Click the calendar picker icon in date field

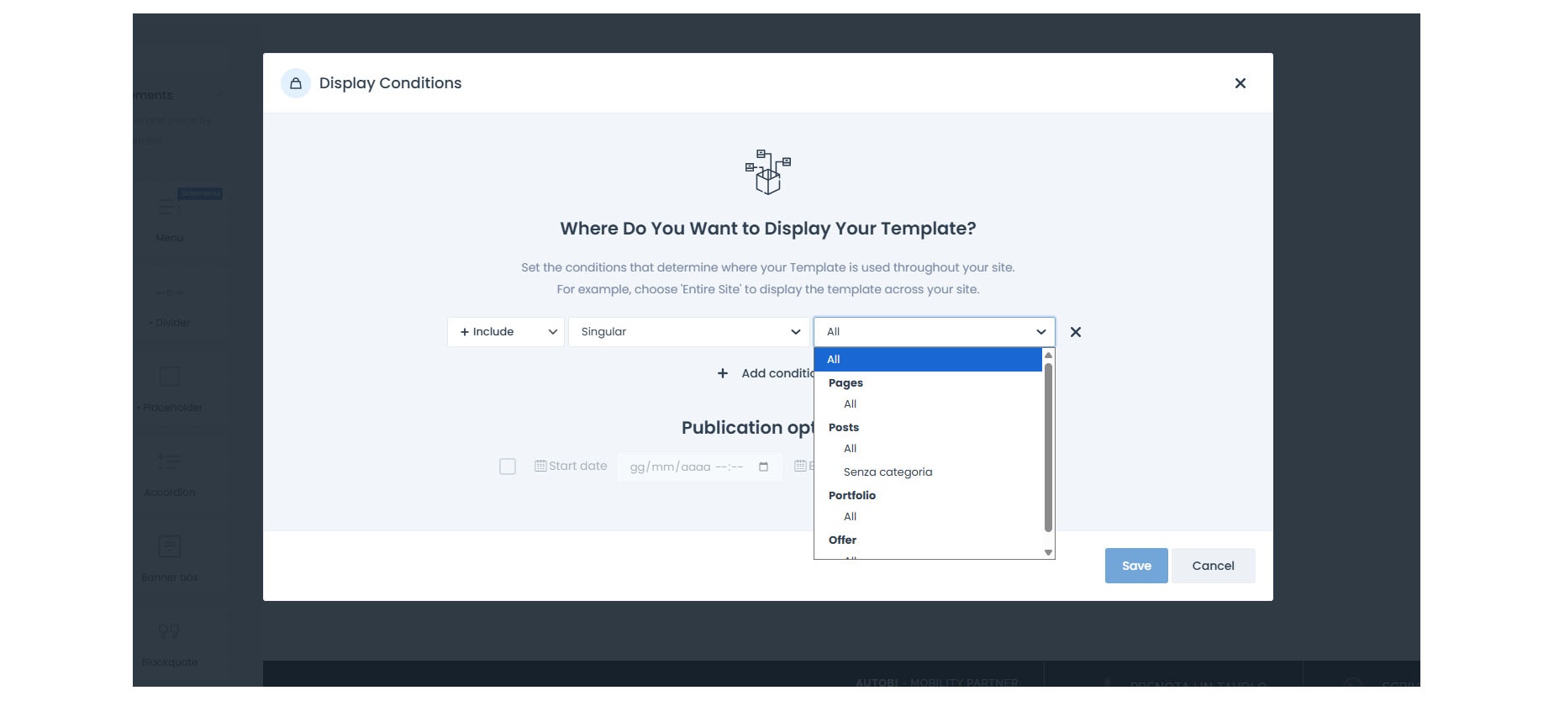(763, 466)
